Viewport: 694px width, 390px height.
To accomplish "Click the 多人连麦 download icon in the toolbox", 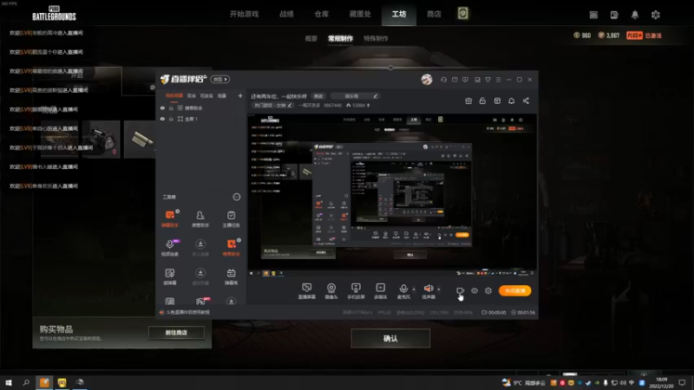I will click(200, 244).
